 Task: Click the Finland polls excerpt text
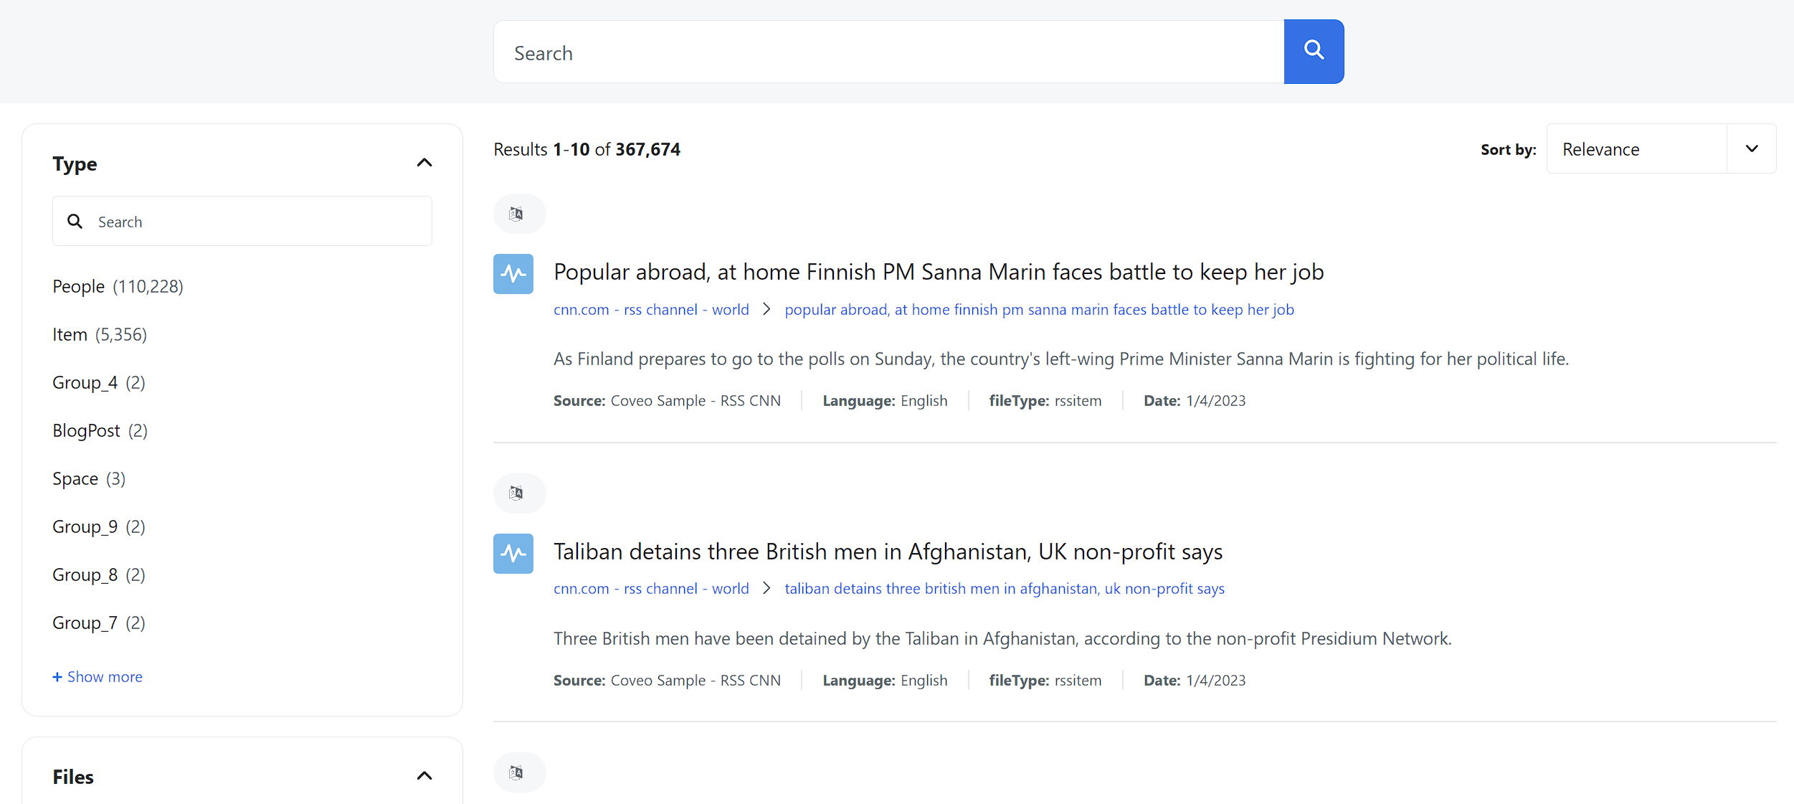click(x=1061, y=359)
